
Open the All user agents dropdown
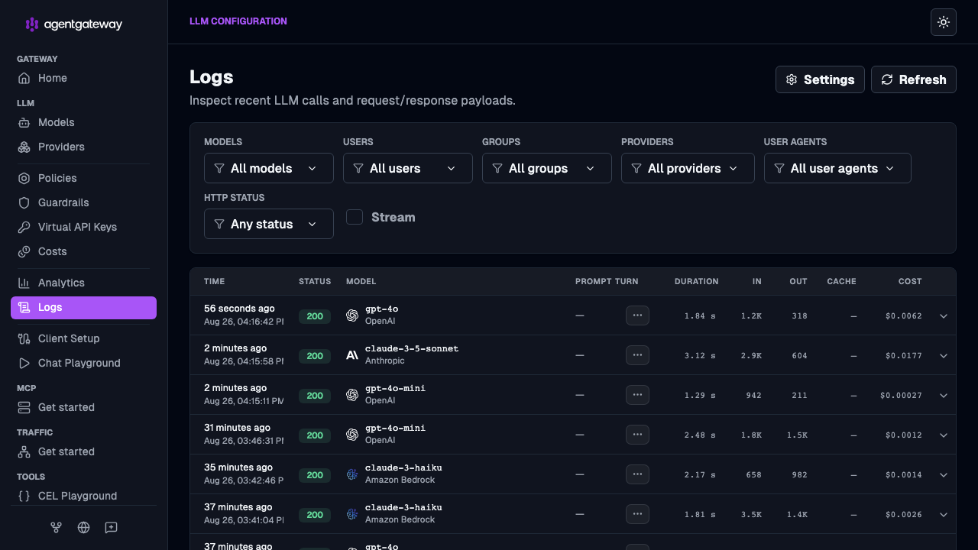pos(837,168)
